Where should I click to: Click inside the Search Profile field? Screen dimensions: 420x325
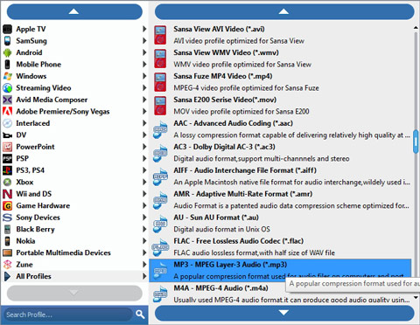tap(68, 315)
